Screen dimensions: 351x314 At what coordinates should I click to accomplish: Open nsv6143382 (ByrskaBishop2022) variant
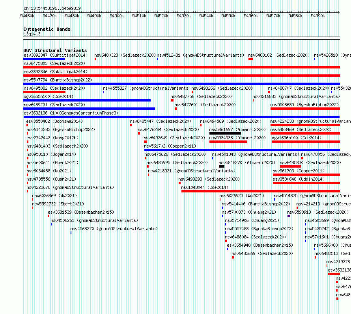pos(61,129)
